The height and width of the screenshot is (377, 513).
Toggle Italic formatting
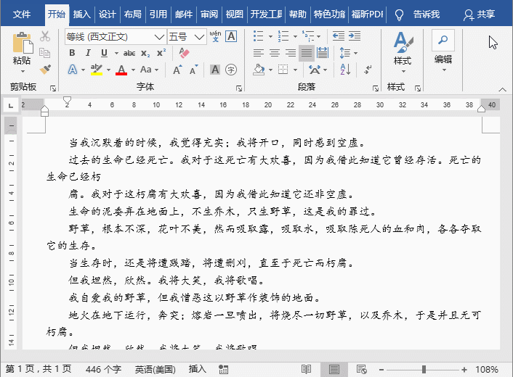point(88,53)
